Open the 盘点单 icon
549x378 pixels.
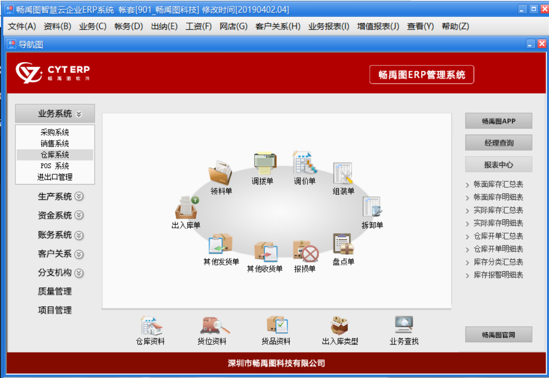(343, 244)
